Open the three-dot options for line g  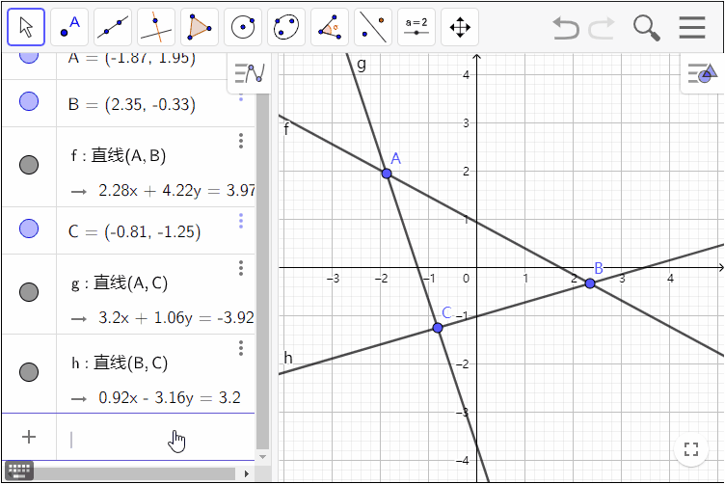click(x=241, y=269)
